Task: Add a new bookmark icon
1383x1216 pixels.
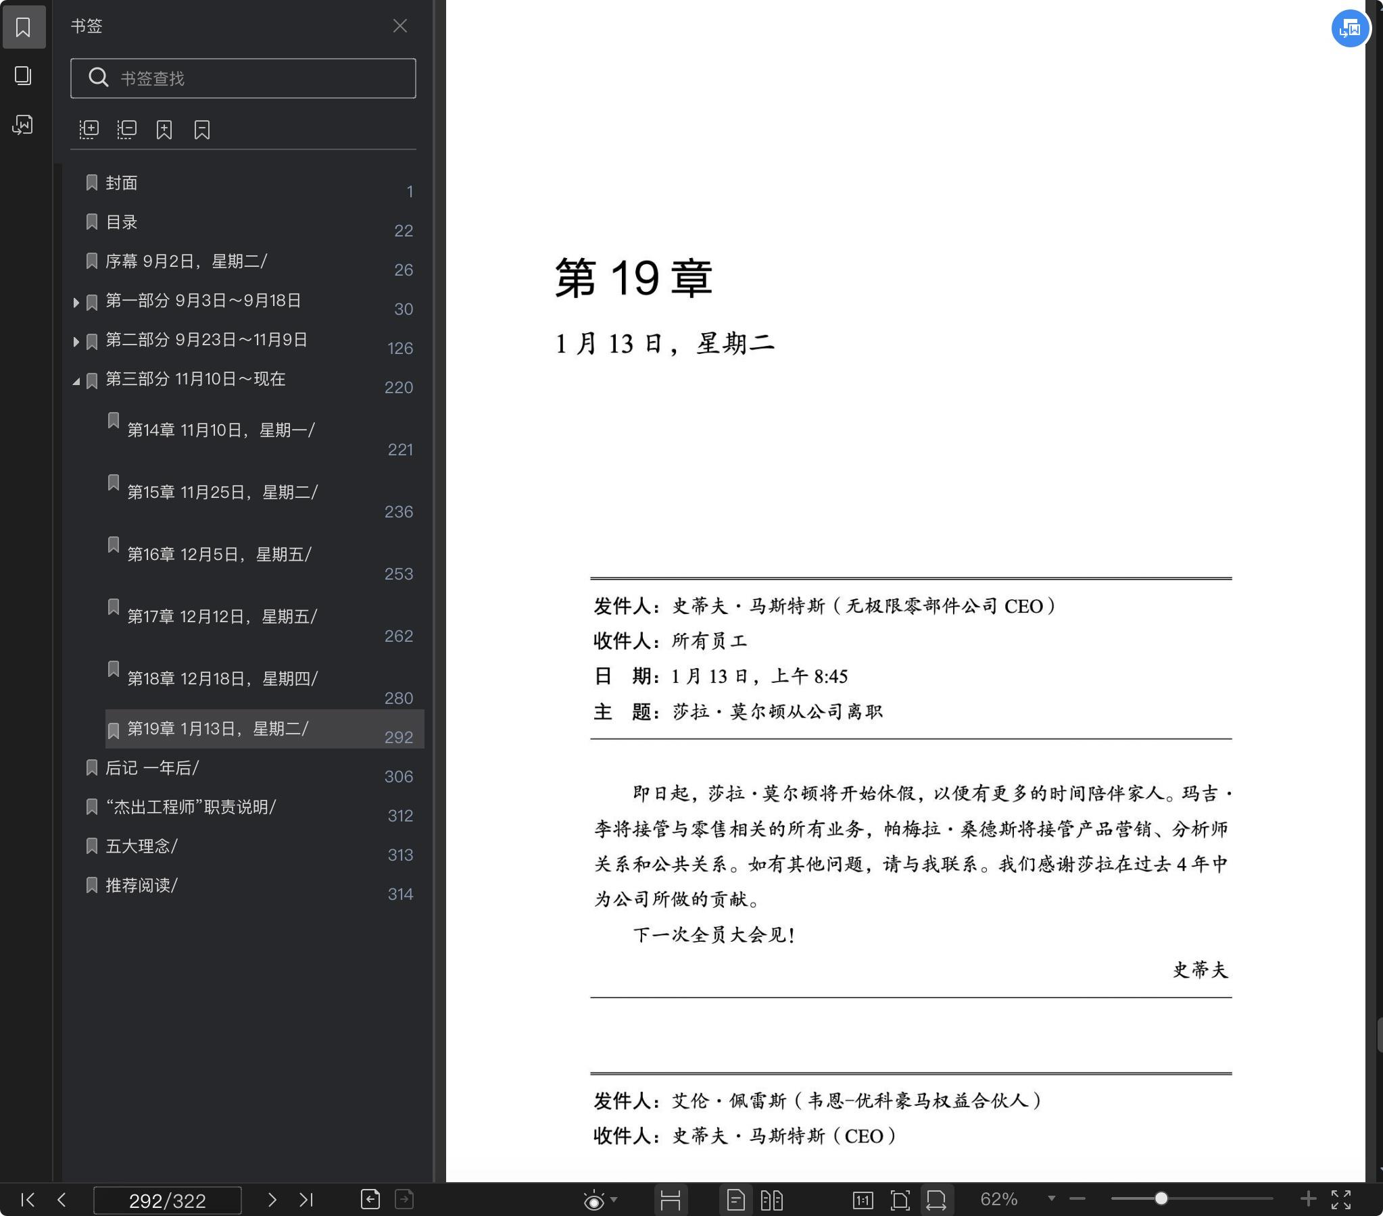Action: click(164, 129)
